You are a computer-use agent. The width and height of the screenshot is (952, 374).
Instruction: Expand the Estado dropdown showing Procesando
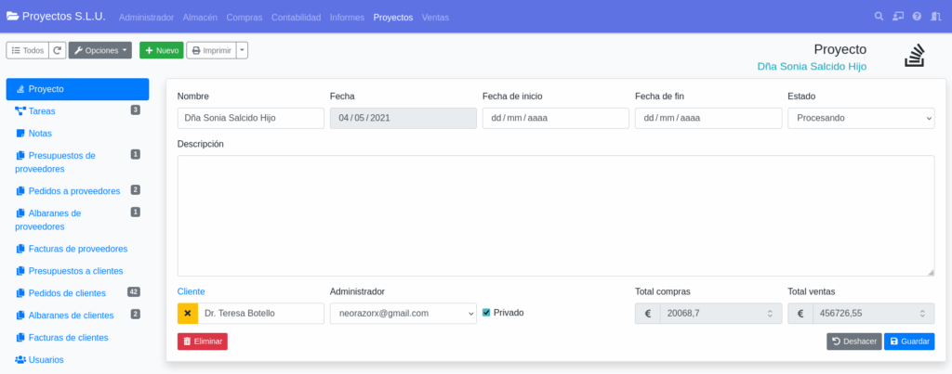pyautogui.click(x=860, y=119)
